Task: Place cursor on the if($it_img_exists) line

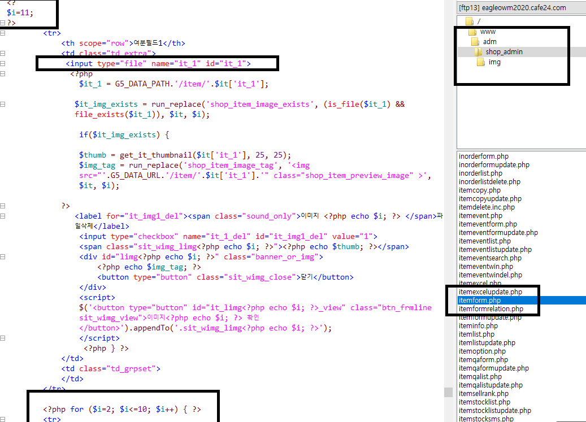Action: [x=124, y=135]
